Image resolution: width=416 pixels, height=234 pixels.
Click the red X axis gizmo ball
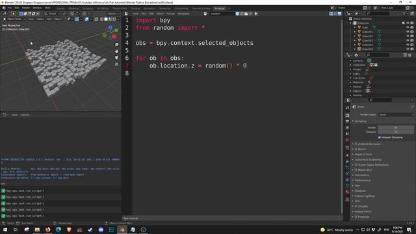pyautogui.click(x=114, y=36)
